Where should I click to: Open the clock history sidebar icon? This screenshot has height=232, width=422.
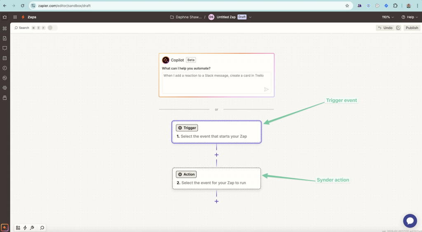point(5,68)
